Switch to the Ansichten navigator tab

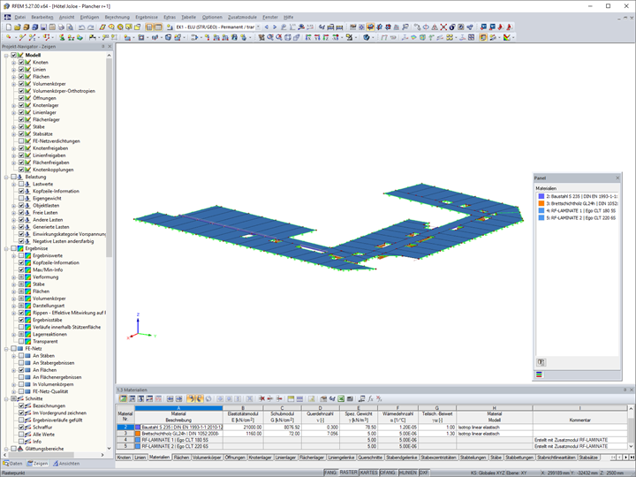click(66, 463)
